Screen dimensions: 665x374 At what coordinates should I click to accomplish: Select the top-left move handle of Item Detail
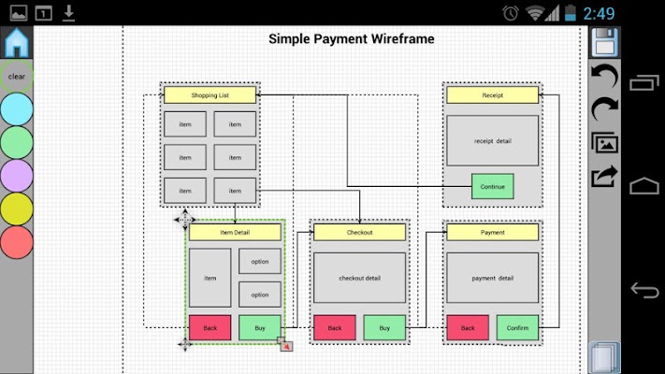[185, 220]
